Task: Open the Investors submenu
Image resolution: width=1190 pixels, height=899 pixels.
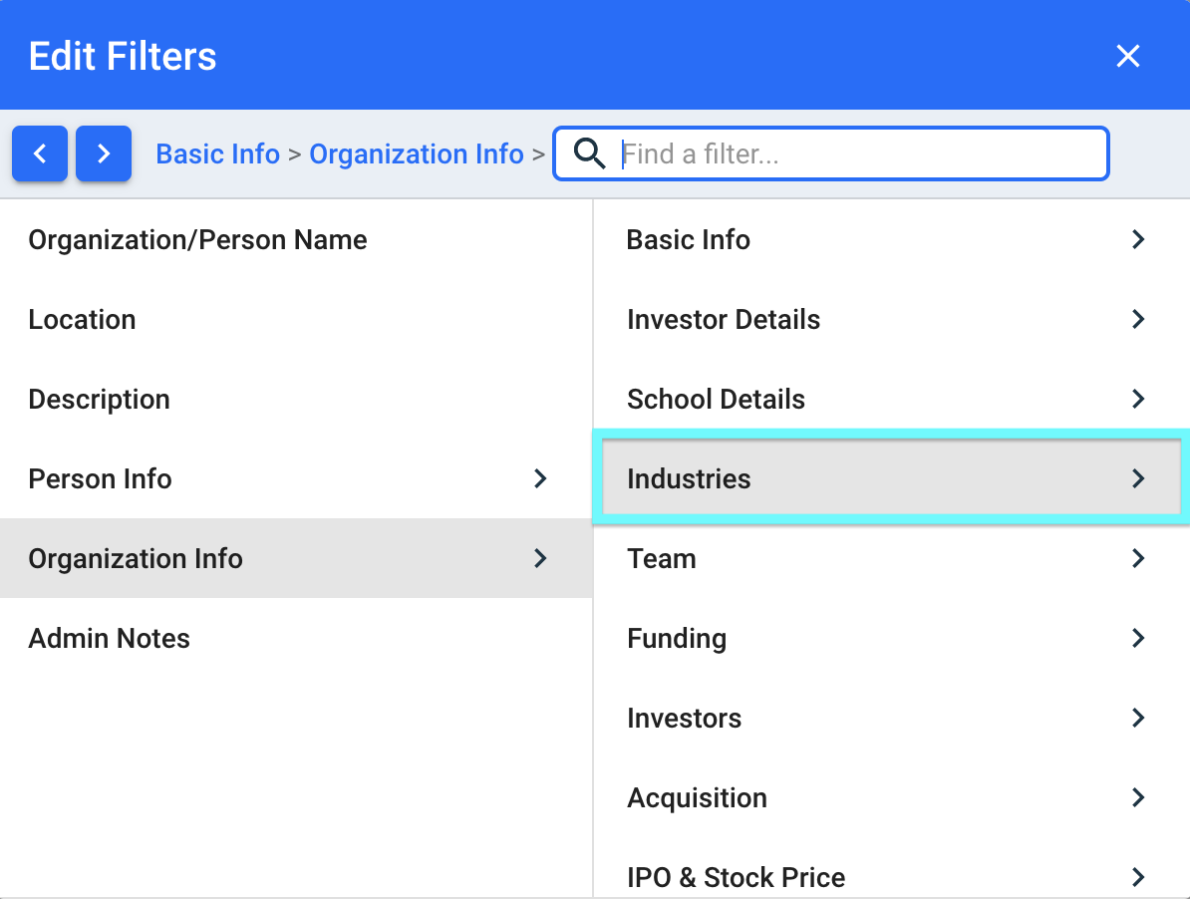Action: point(890,718)
